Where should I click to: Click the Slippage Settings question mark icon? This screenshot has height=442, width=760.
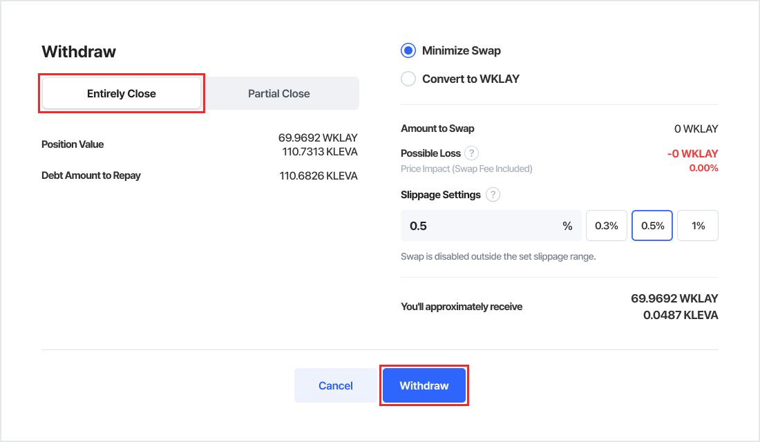[x=493, y=195]
